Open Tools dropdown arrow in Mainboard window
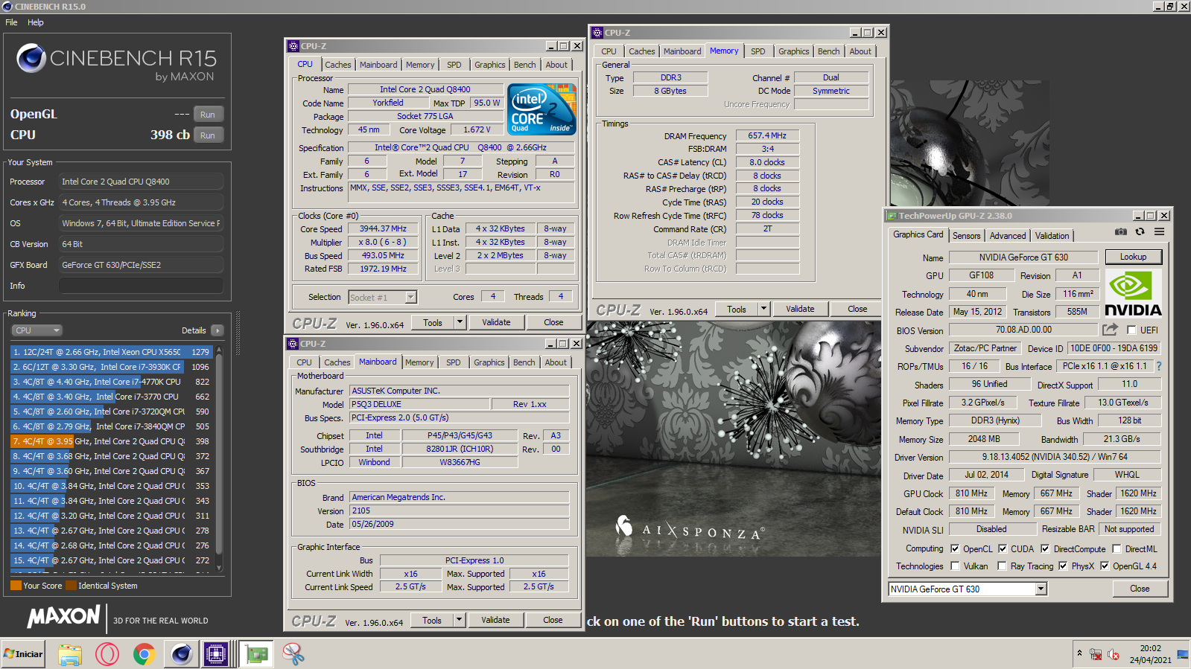The height and width of the screenshot is (669, 1191). 459,620
